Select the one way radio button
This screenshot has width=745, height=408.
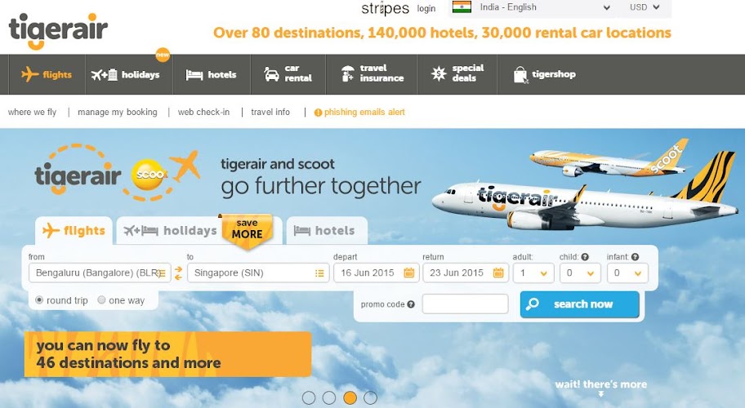tap(101, 299)
